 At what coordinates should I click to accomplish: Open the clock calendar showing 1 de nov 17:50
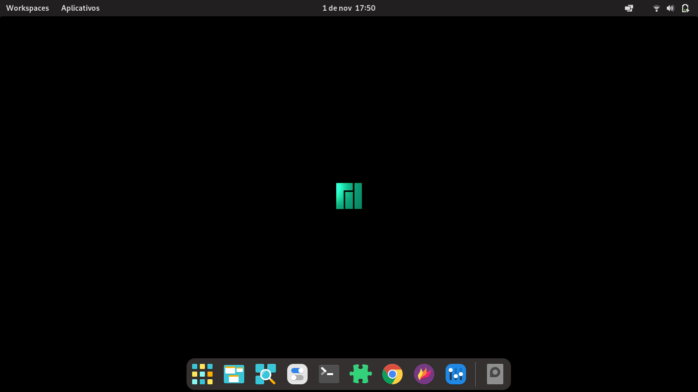[349, 8]
